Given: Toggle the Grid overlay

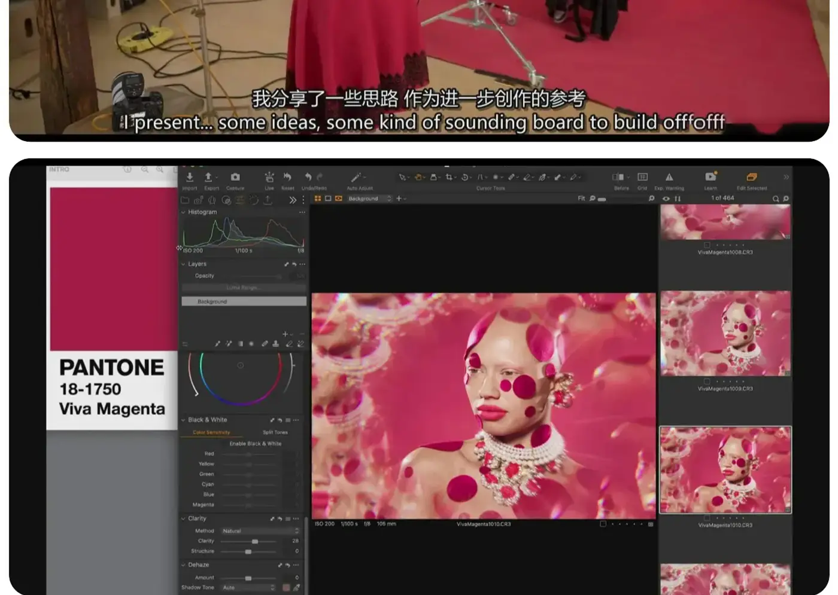Looking at the screenshot, I should tap(642, 177).
